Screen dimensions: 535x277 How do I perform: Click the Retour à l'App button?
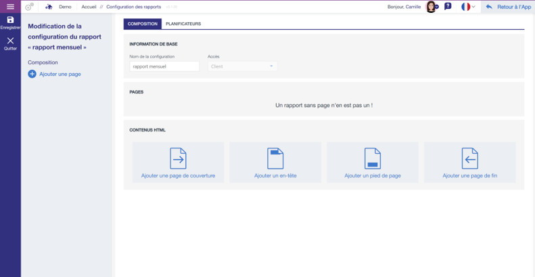pos(508,7)
